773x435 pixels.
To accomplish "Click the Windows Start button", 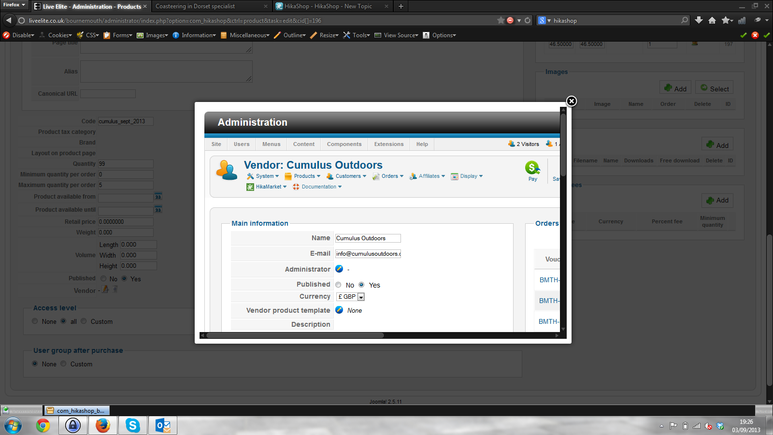I will pos(13,426).
